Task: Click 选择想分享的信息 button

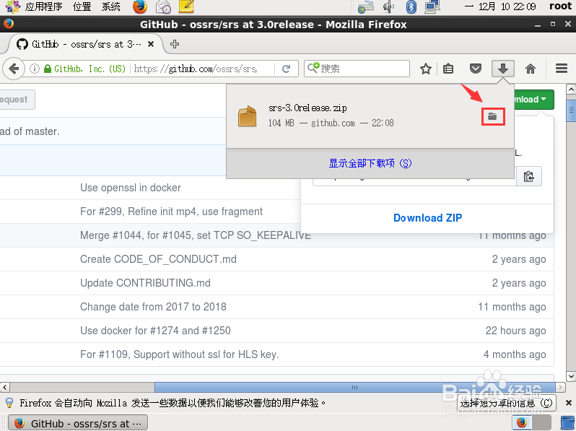Action: tap(507, 403)
